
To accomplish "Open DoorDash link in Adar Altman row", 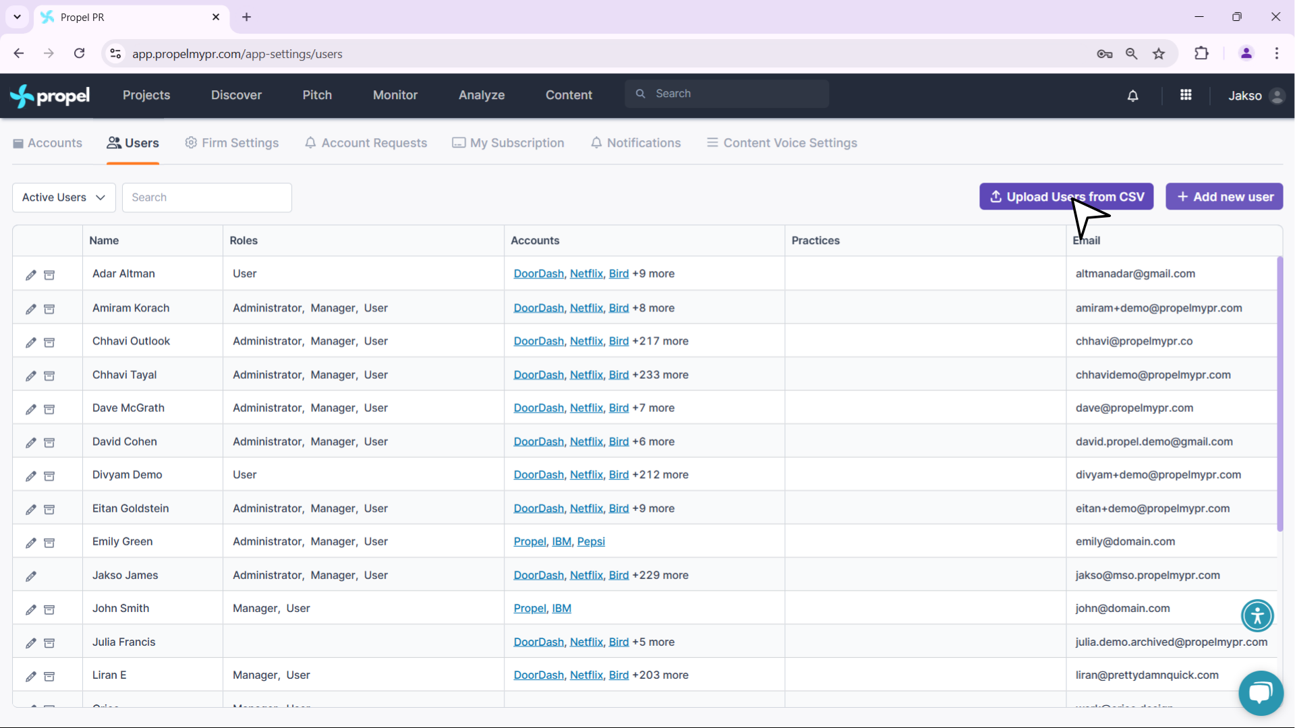I will pyautogui.click(x=538, y=274).
